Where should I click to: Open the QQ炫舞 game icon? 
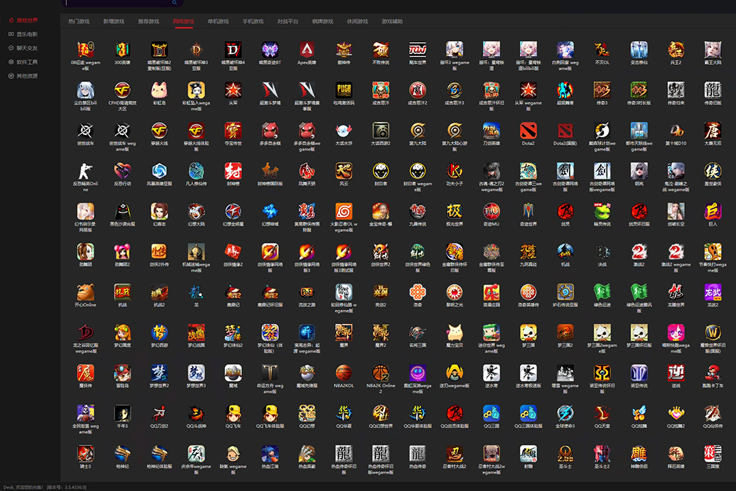pyautogui.click(x=639, y=413)
